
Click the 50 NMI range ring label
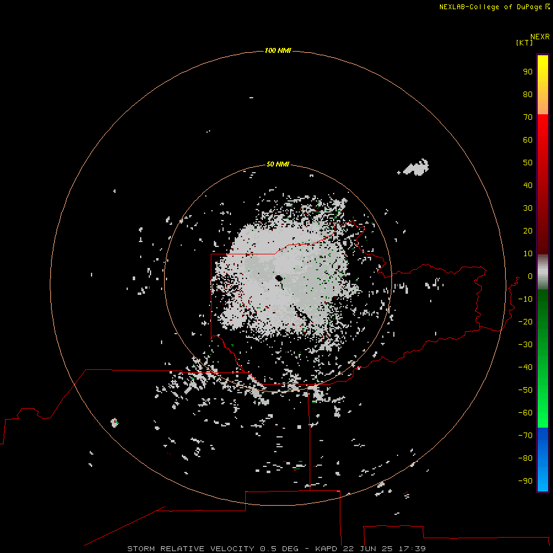tap(278, 164)
